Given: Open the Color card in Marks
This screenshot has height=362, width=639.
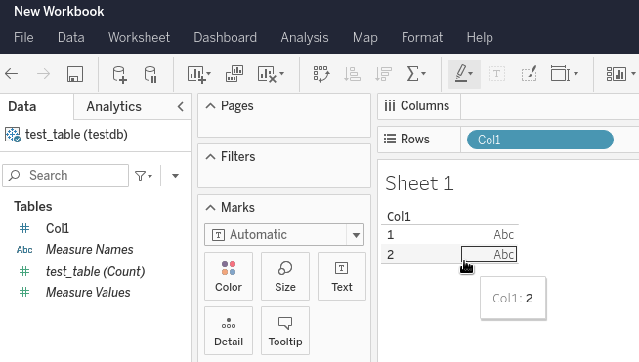Looking at the screenshot, I should [x=229, y=276].
